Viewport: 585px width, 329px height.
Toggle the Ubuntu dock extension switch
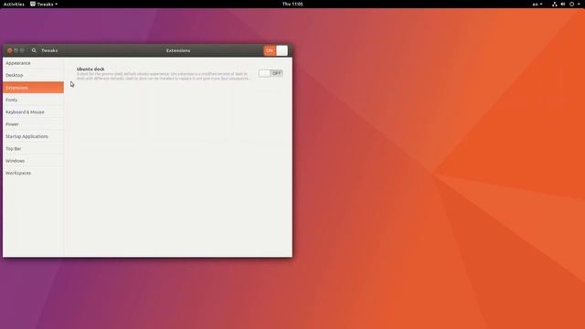(271, 73)
